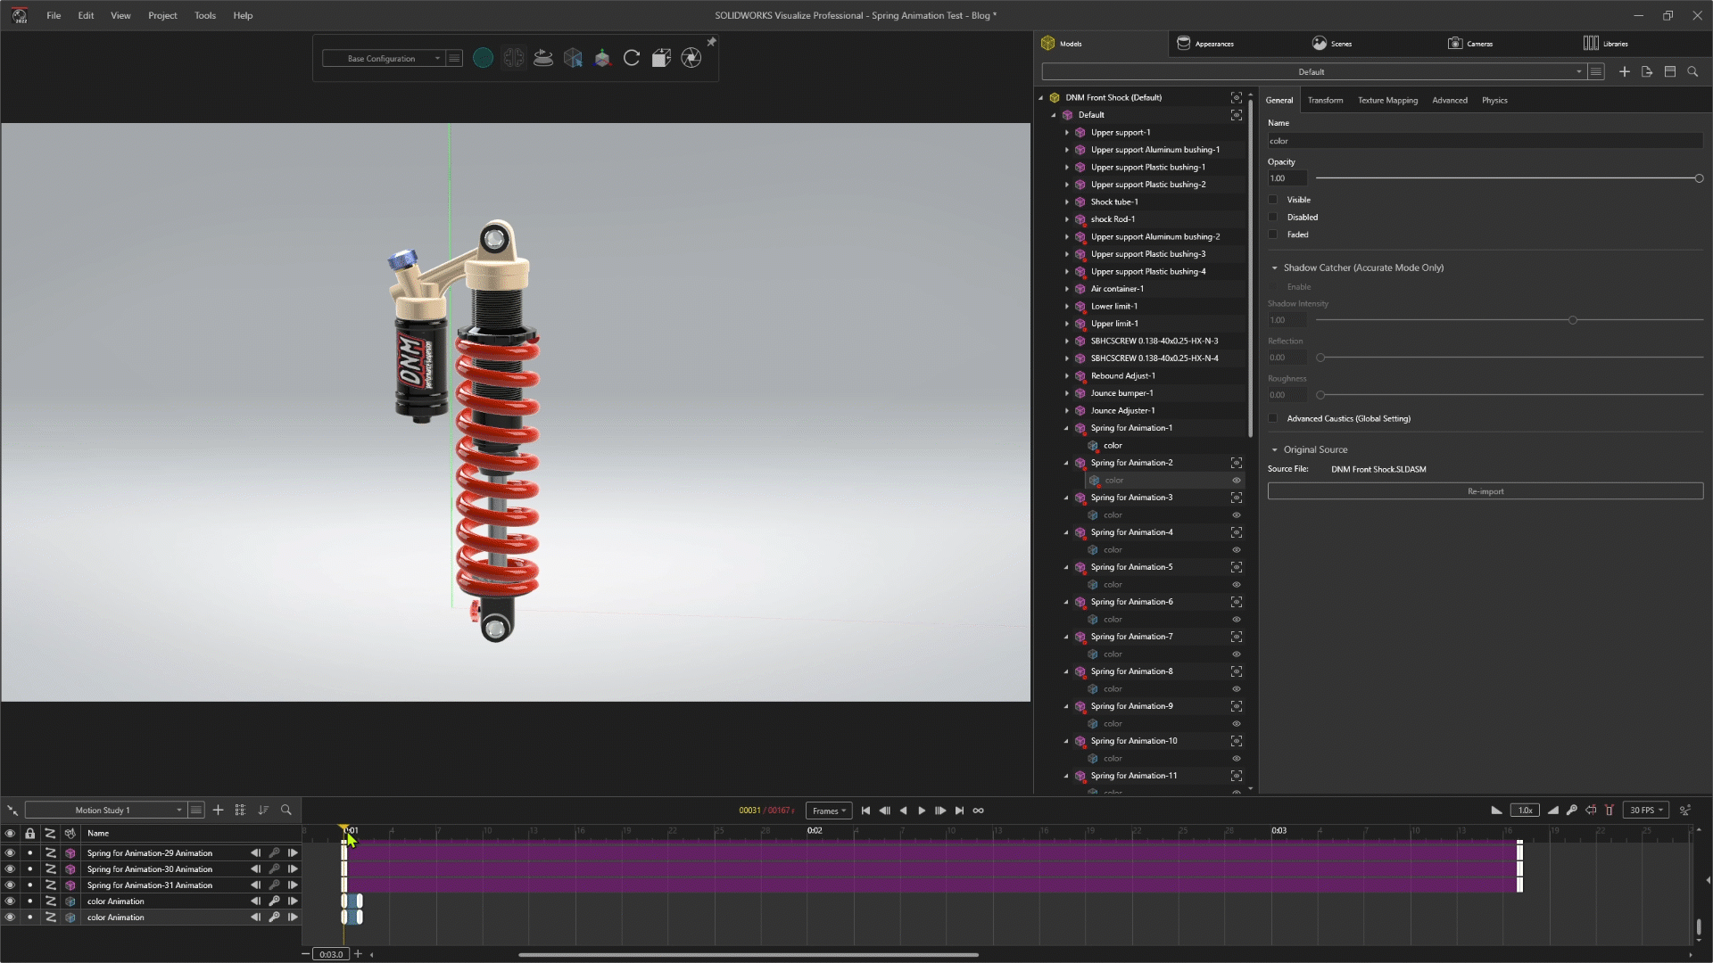Toggle eye icon of color under Spring for Animation-5
The image size is (1713, 963).
1237,584
